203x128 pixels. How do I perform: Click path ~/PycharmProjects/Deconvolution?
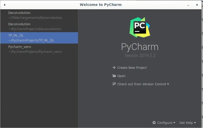[x=35, y=29]
